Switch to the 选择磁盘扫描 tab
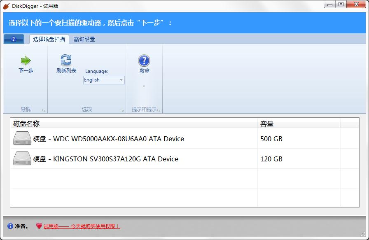369x240 pixels. click(x=49, y=39)
